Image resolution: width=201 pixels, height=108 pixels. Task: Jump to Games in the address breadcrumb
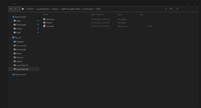[x=55, y=9]
